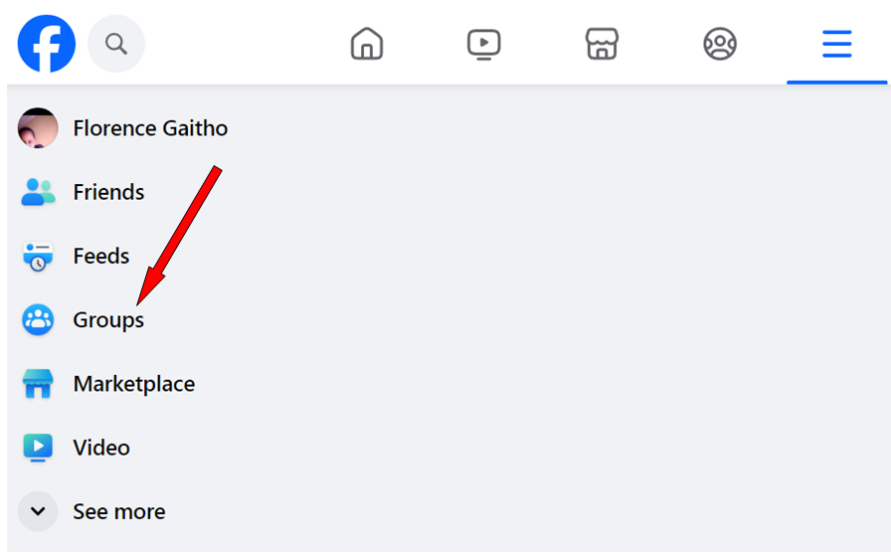Open the Marketplace storefront icon in top bar
The image size is (891, 553).
(602, 44)
